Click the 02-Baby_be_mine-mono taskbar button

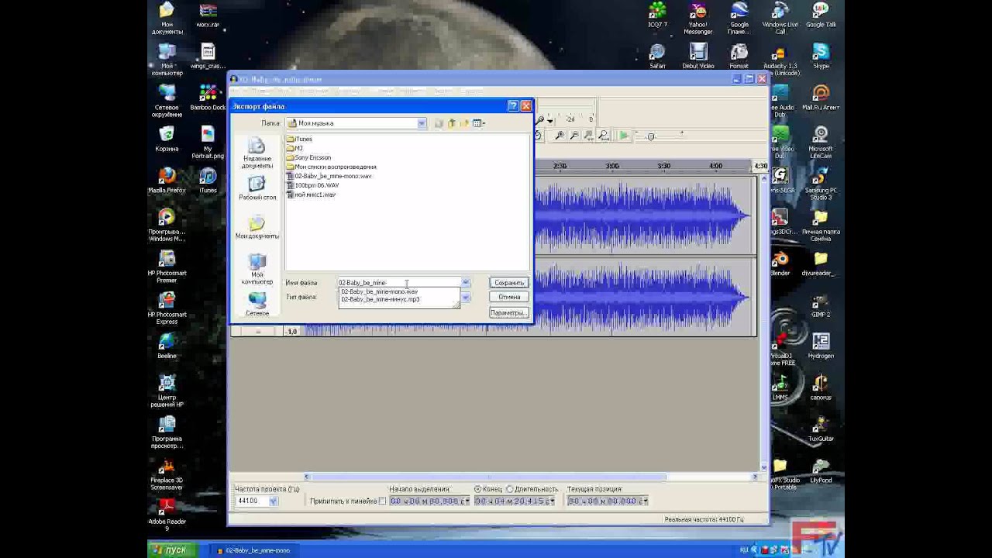pos(253,550)
